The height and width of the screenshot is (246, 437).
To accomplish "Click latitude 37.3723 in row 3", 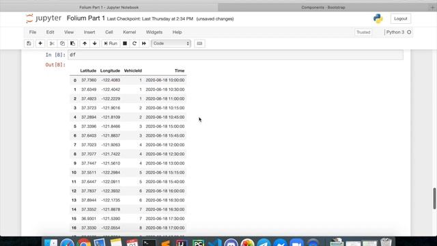I will [x=89, y=108].
